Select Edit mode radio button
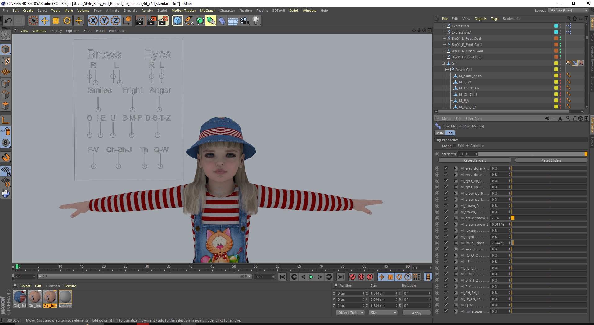The height and width of the screenshot is (325, 594). (x=455, y=145)
